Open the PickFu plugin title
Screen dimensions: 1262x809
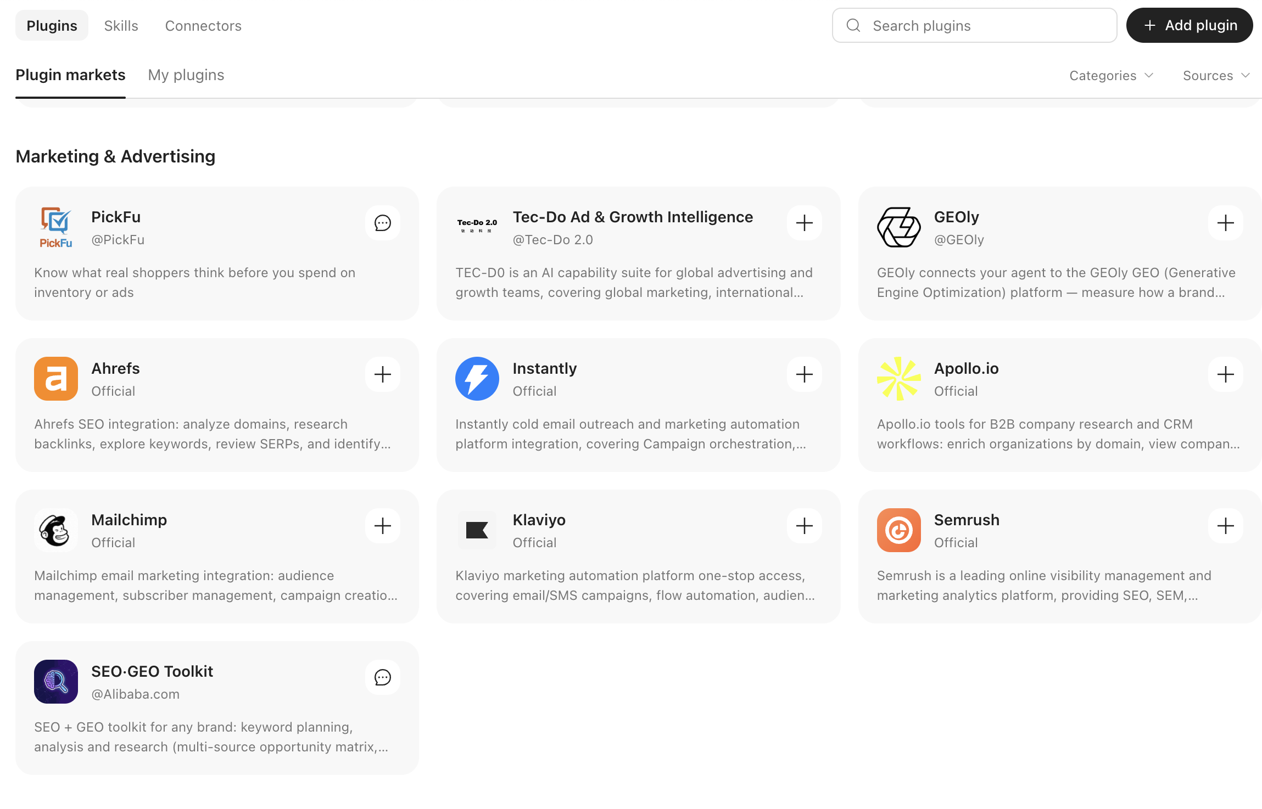point(116,217)
